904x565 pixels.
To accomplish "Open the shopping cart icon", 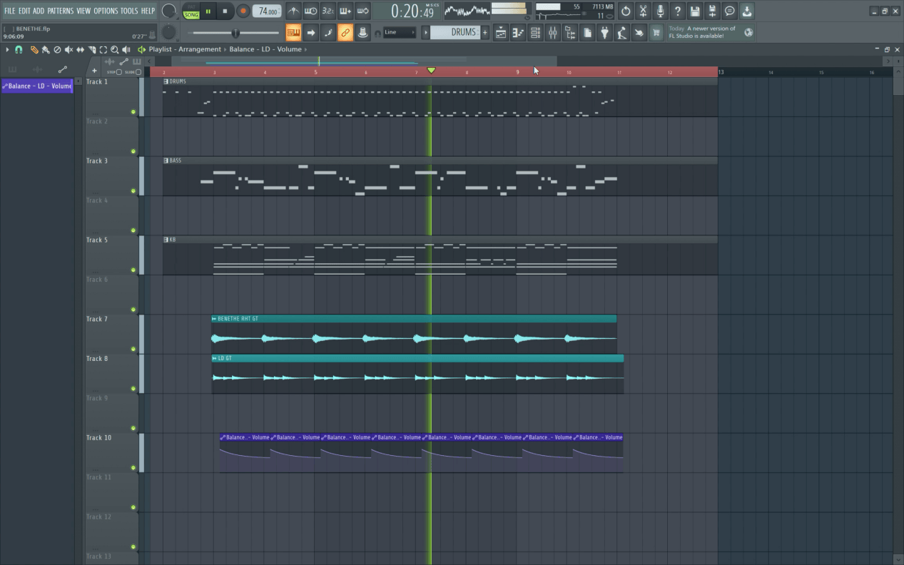I will 656,33.
